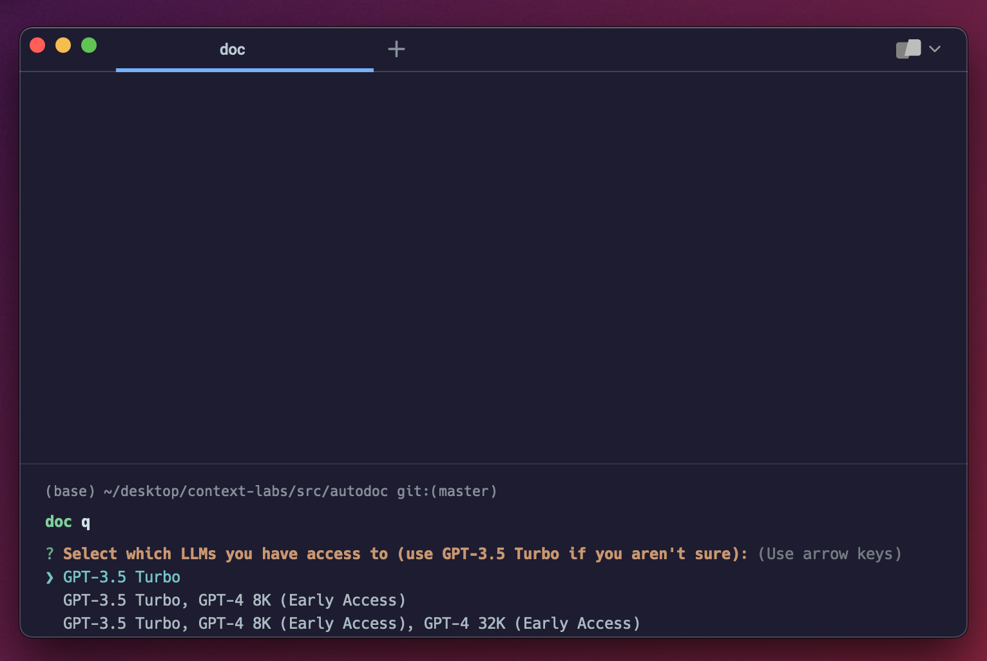Click the git:(master) branch indicator

pos(446,492)
